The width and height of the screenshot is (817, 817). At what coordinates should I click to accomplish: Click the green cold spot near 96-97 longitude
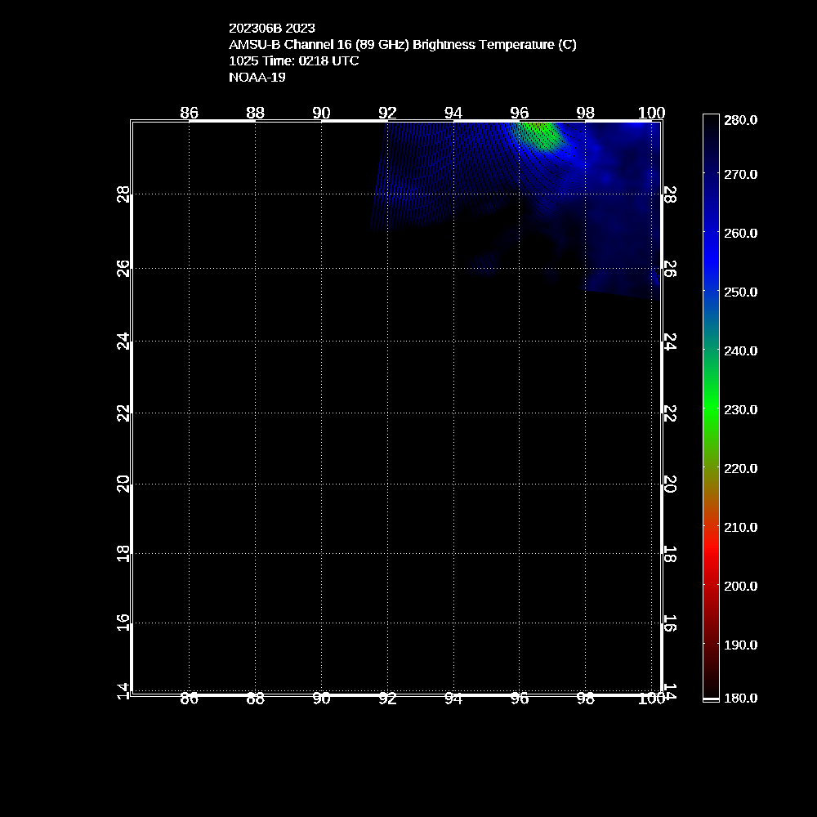tap(540, 133)
